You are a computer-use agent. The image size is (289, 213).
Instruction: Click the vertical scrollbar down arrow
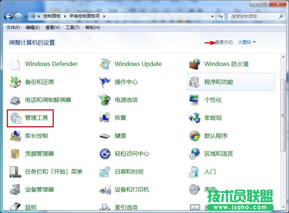[283, 209]
